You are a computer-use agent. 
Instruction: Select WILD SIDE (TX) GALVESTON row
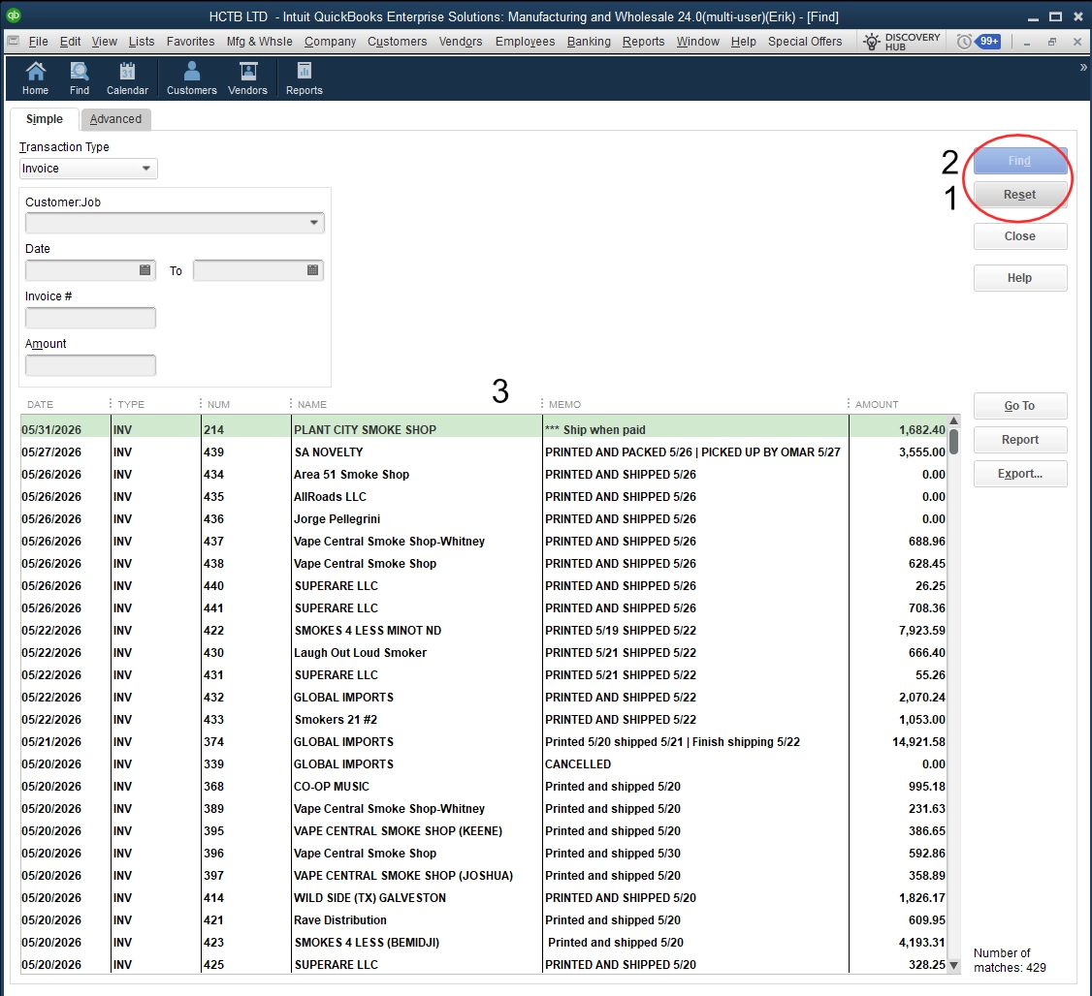click(x=483, y=897)
